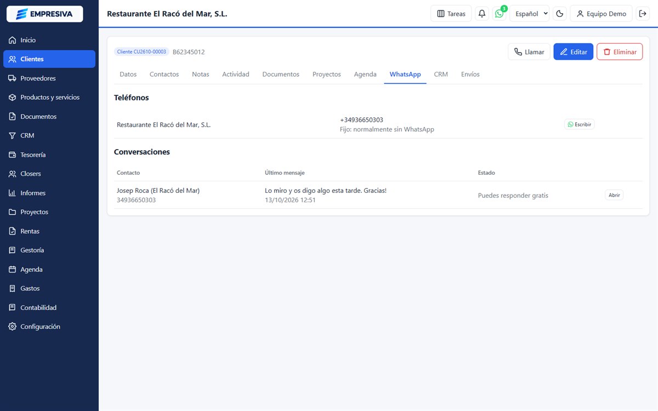Click the Rentas document icon
The image size is (658, 411).
12,231
